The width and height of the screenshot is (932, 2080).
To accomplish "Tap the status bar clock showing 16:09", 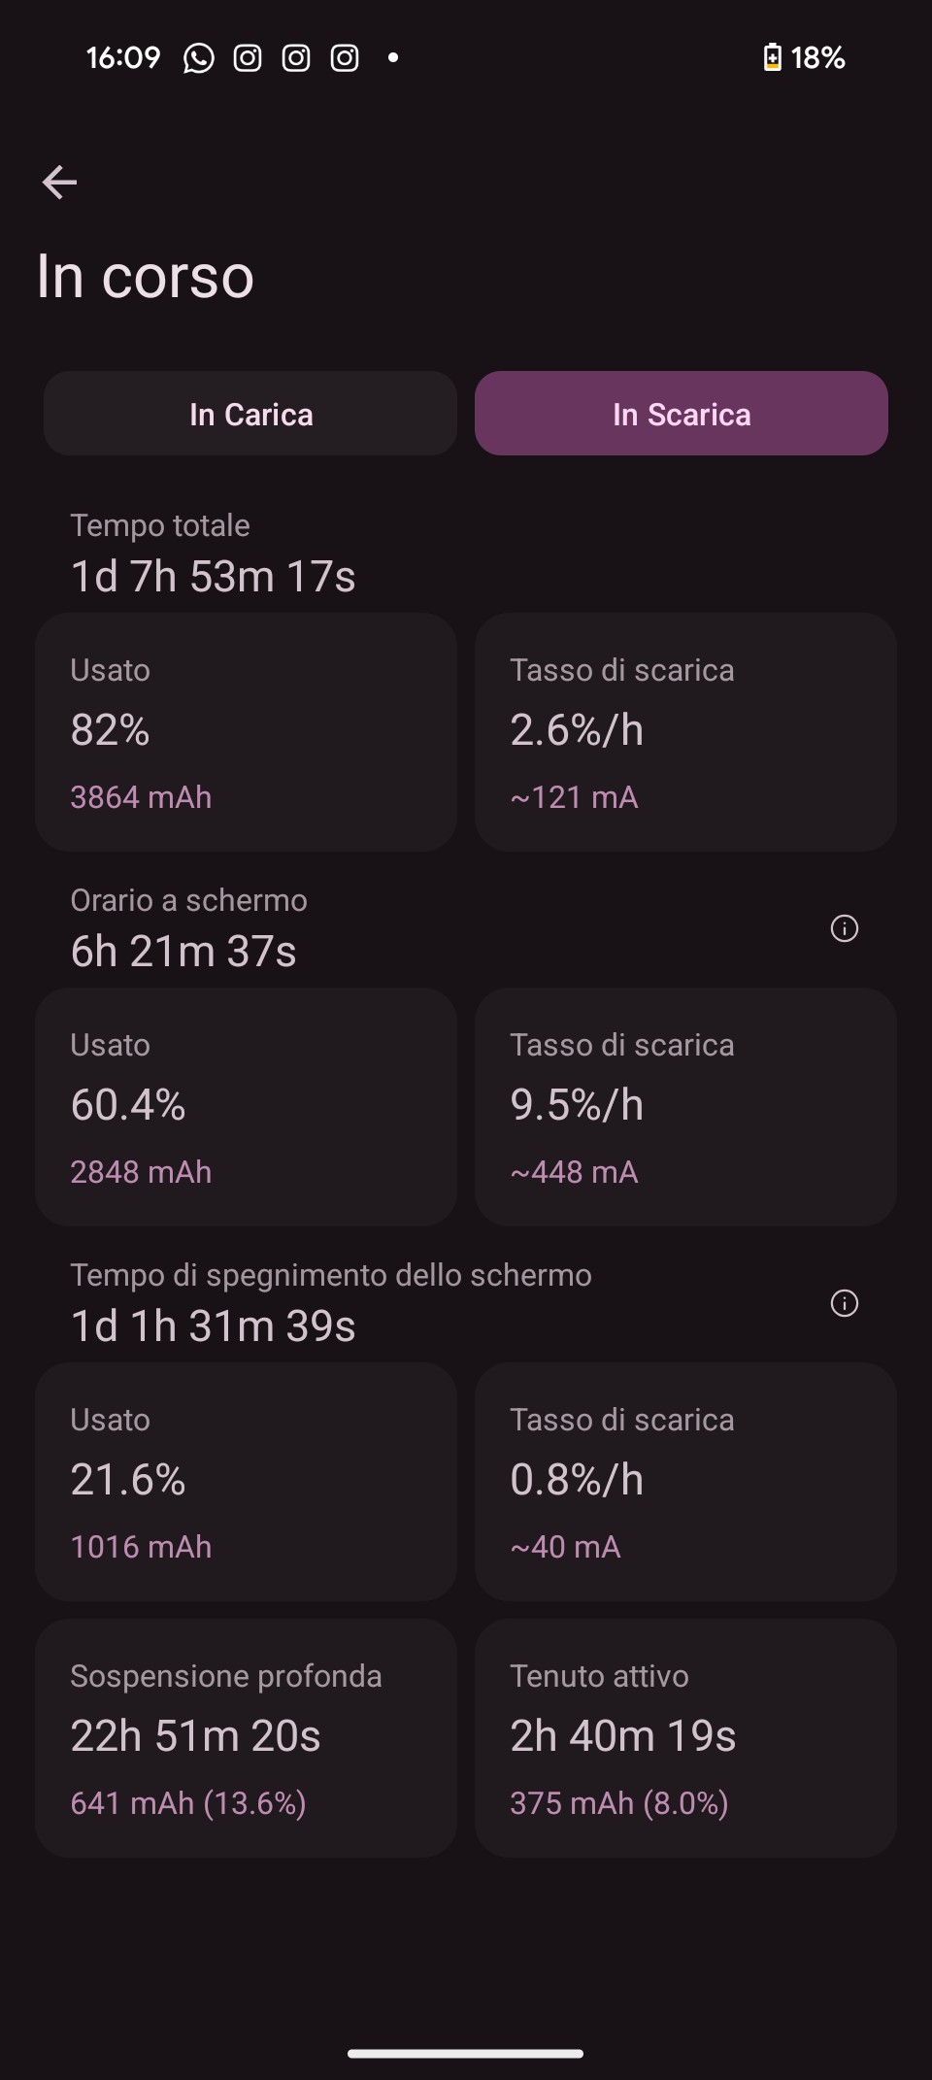I will point(123,58).
